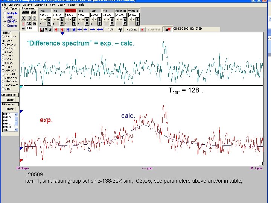Screen dimensions: 271x203
Task: Click the red up arrow icon
Action: pos(56,30)
